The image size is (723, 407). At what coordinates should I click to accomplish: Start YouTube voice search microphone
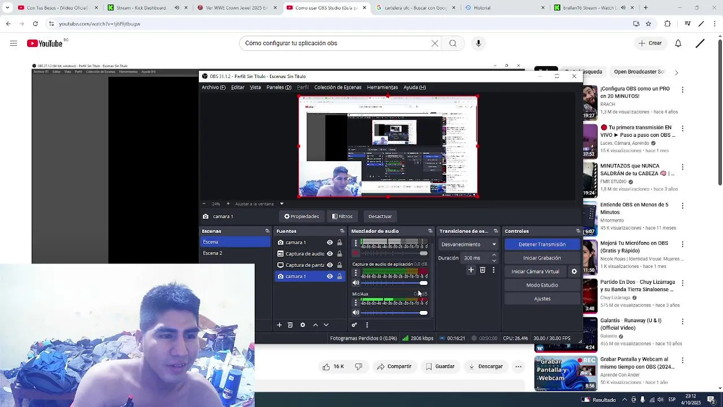pyautogui.click(x=478, y=44)
